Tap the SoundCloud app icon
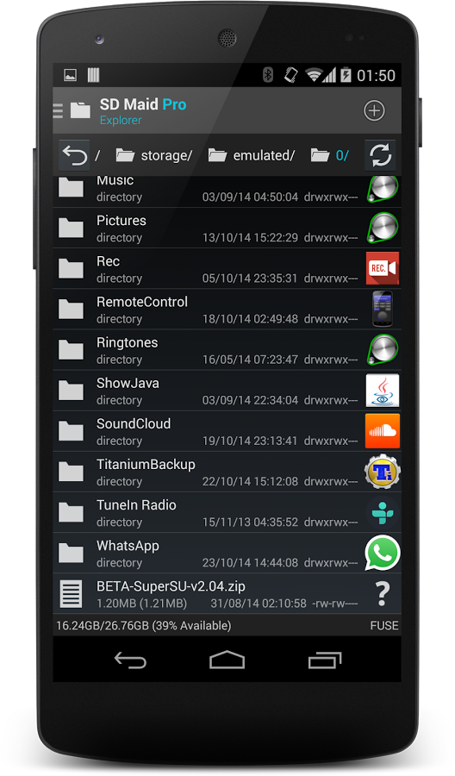Image resolution: width=455 pixels, height=776 pixels. tap(383, 430)
